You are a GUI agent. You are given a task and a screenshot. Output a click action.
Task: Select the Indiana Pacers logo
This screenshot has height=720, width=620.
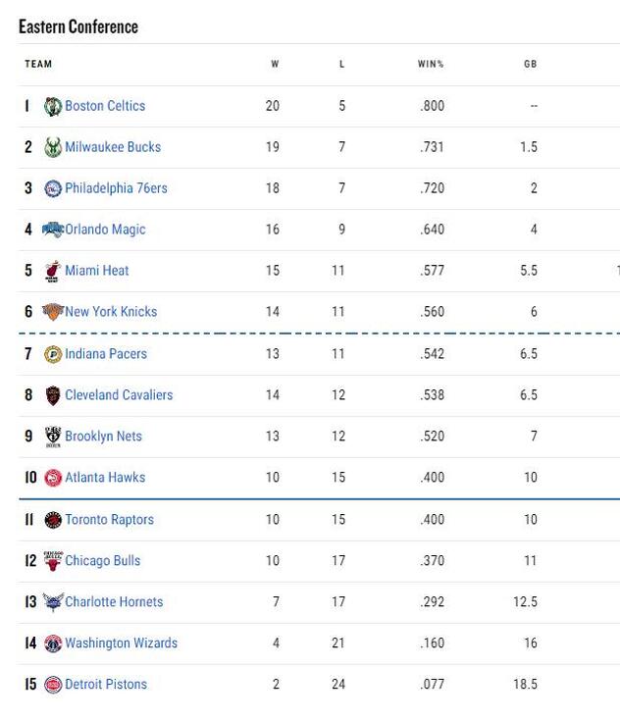[53, 354]
